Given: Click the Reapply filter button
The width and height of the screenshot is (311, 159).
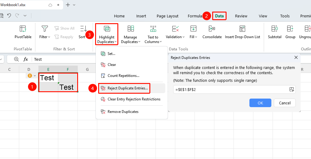Looking at the screenshot, I should 64,37.
